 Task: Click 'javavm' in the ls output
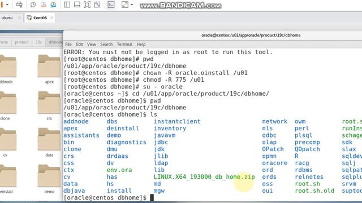point(165,135)
